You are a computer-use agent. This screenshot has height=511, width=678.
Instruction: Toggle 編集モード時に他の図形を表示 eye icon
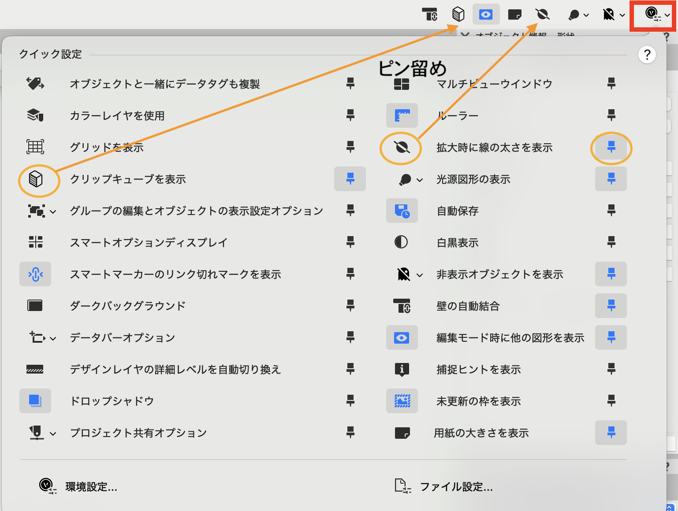(x=402, y=337)
